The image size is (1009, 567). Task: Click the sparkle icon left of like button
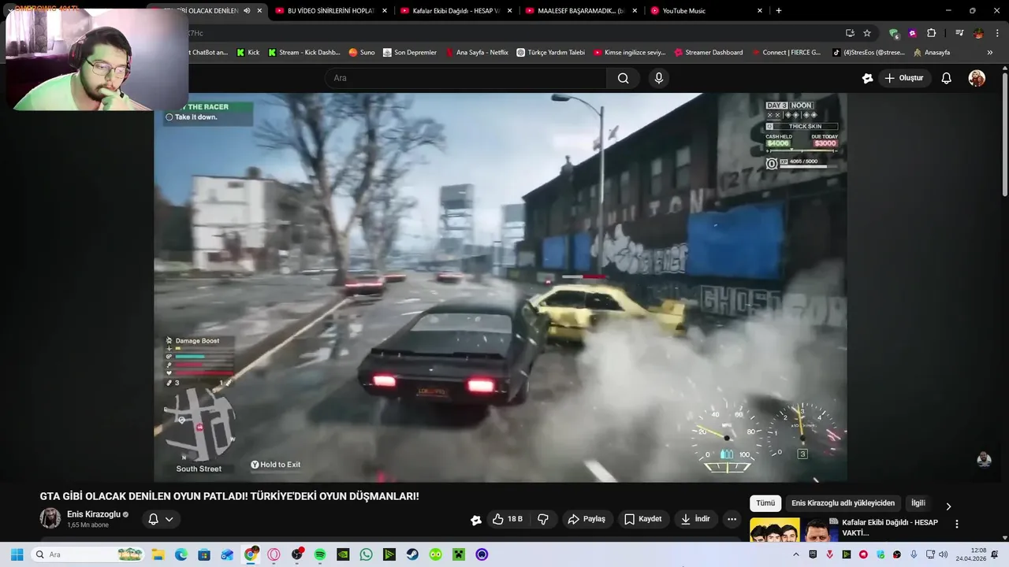pyautogui.click(x=476, y=520)
